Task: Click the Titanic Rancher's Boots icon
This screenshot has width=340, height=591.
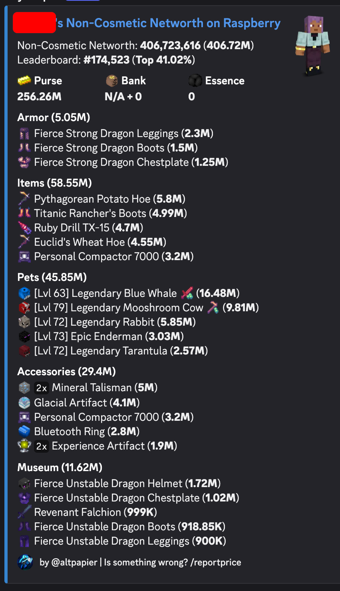Action: (x=24, y=213)
